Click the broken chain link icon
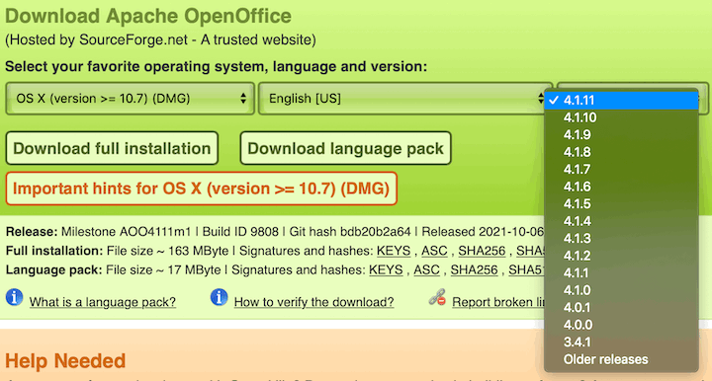 (437, 298)
